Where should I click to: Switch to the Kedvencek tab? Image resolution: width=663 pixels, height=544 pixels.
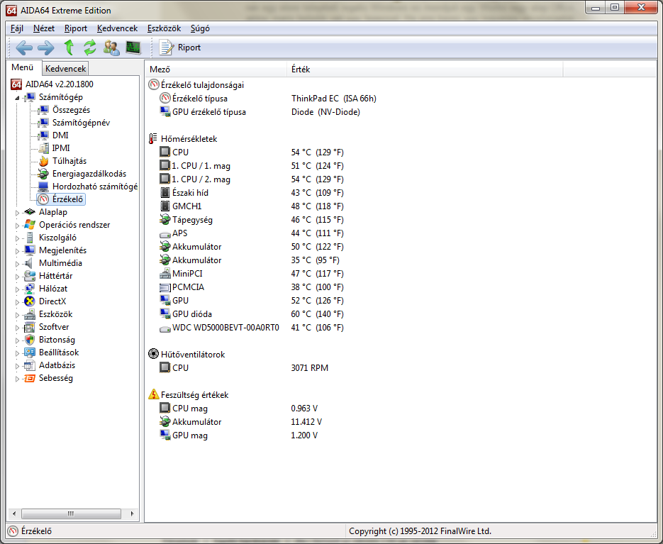click(65, 69)
